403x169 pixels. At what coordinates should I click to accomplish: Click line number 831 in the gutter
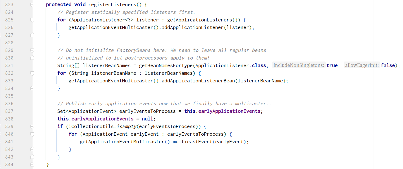(x=9, y=65)
